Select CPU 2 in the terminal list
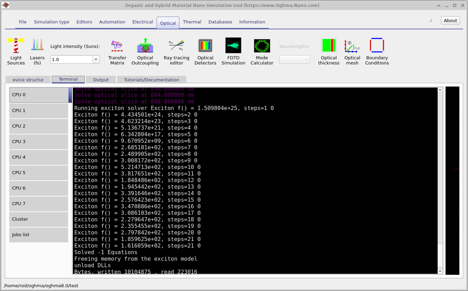 pos(39,126)
